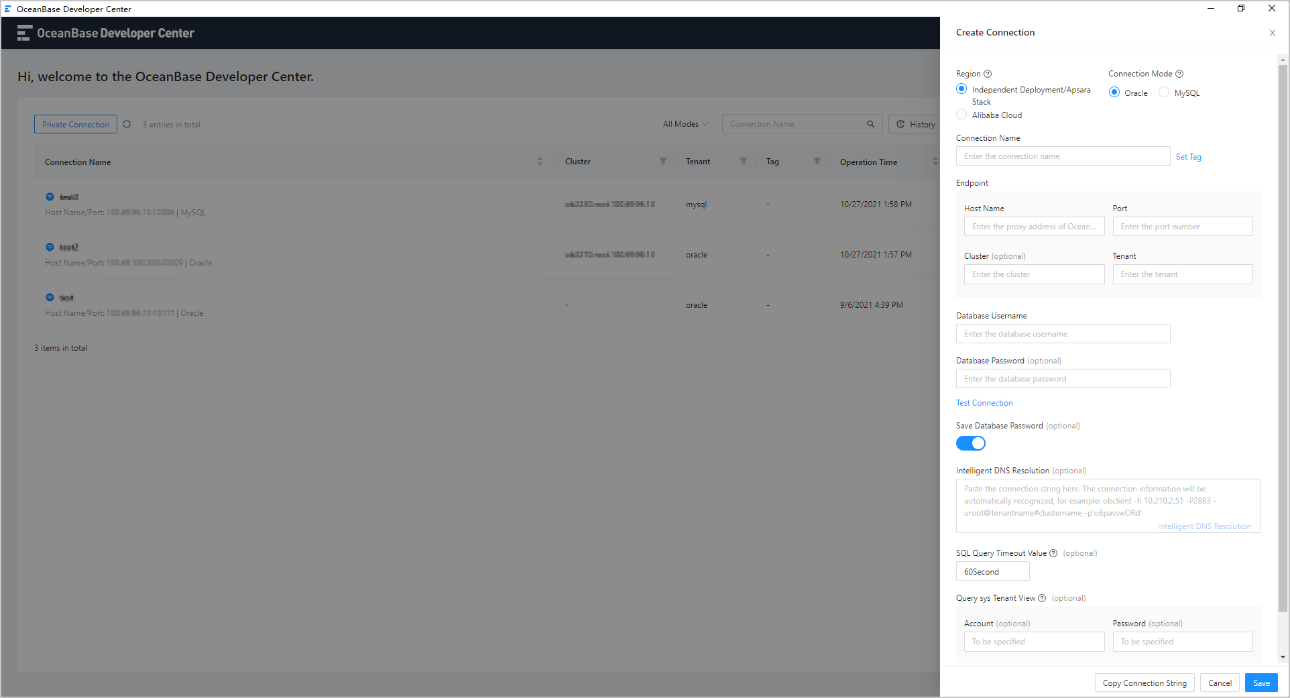The width and height of the screenshot is (1290, 698).
Task: Click the '9/6/2021 4:39 PM' operation time
Action: (x=872, y=305)
